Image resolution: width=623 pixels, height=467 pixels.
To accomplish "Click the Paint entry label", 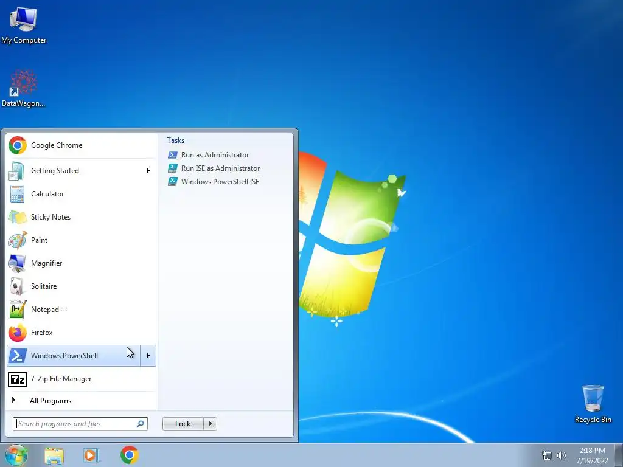I will [x=40, y=240].
